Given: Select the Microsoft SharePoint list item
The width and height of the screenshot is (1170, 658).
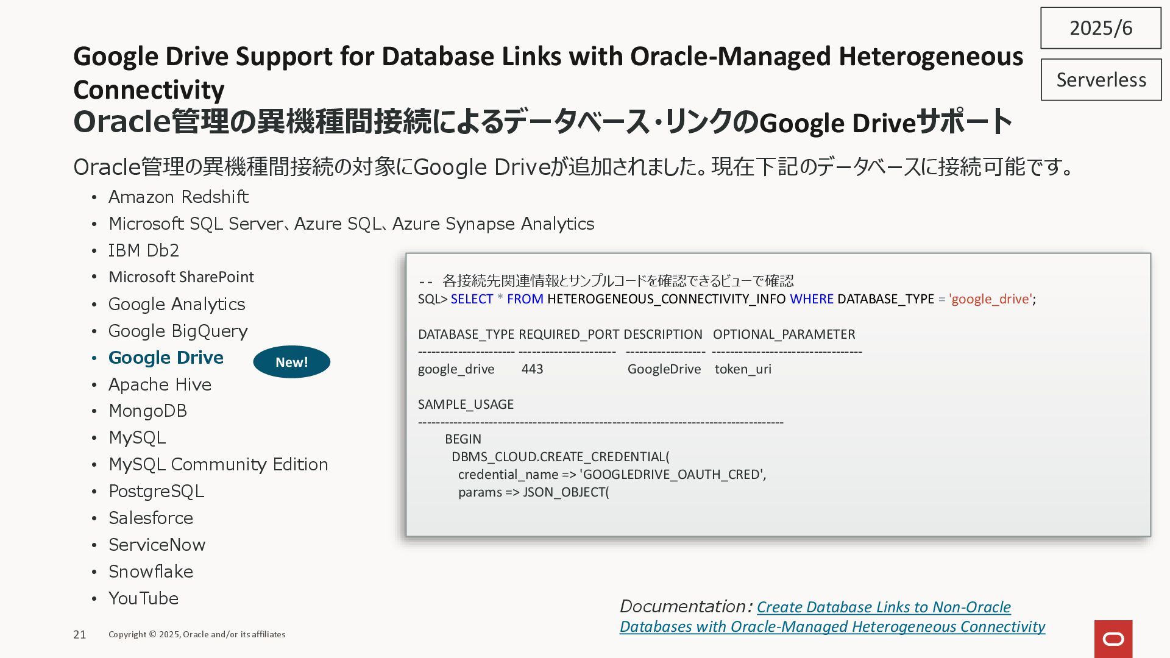Looking at the screenshot, I should pyautogui.click(x=181, y=277).
